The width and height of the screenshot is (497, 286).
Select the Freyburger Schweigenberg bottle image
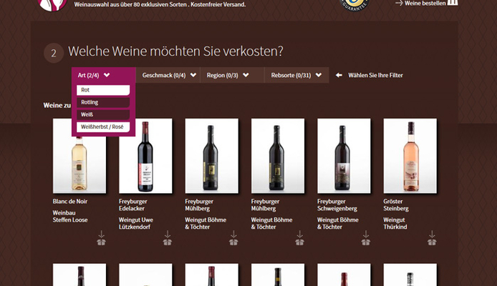[344, 156]
